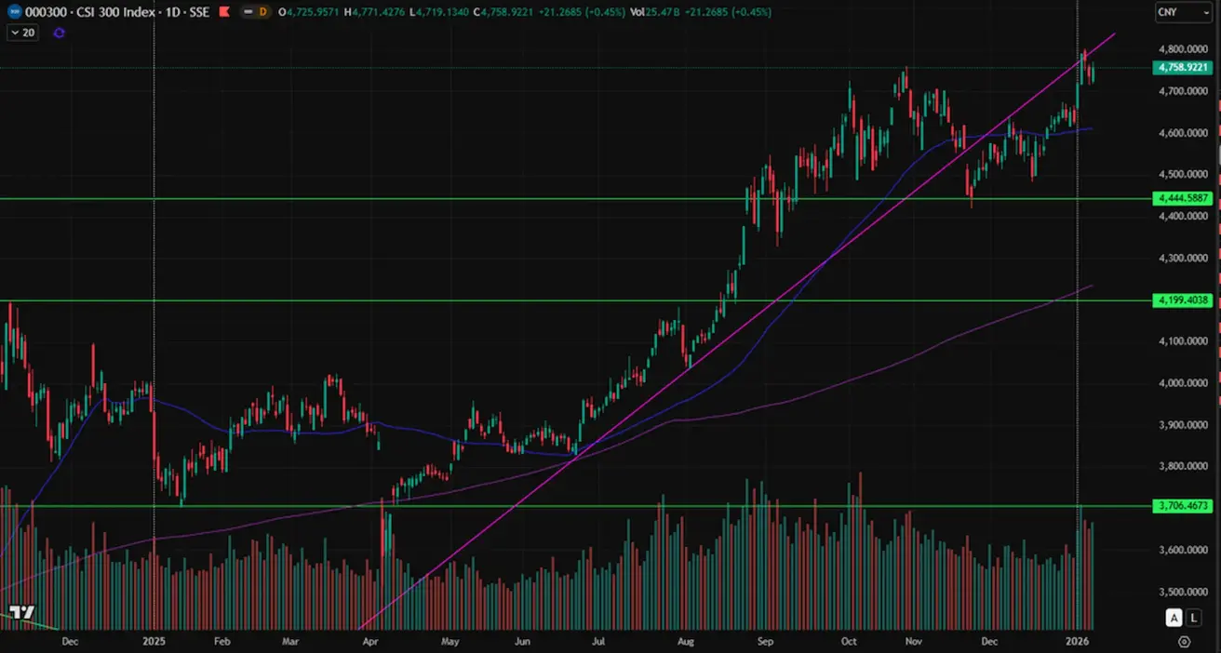Toggle auto scale with A button
Image resolution: width=1221 pixels, height=653 pixels.
pos(1174,619)
